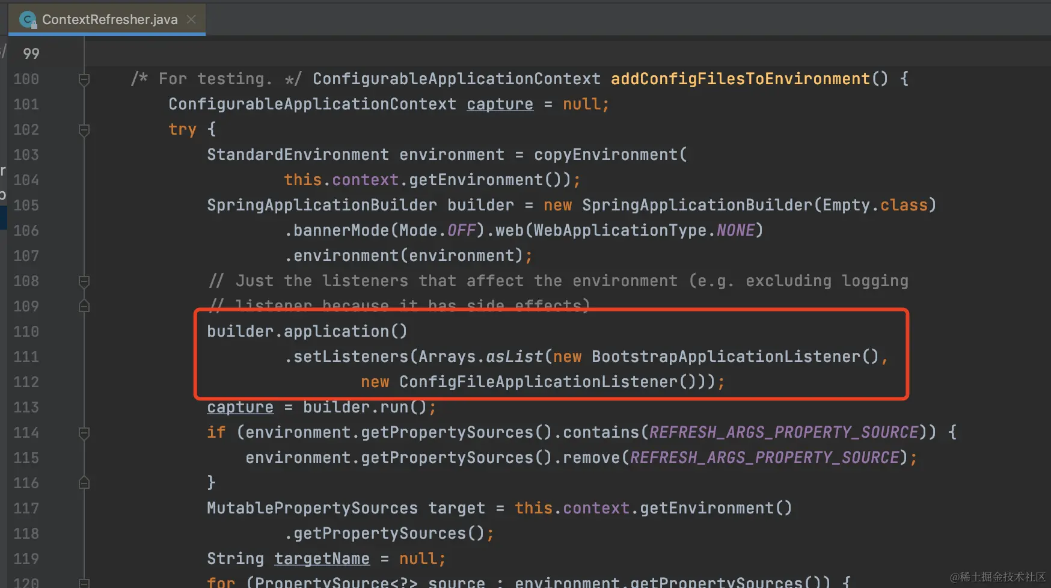This screenshot has width=1051, height=588.
Task: Close the ContextRefresher.java tab
Action: (191, 19)
